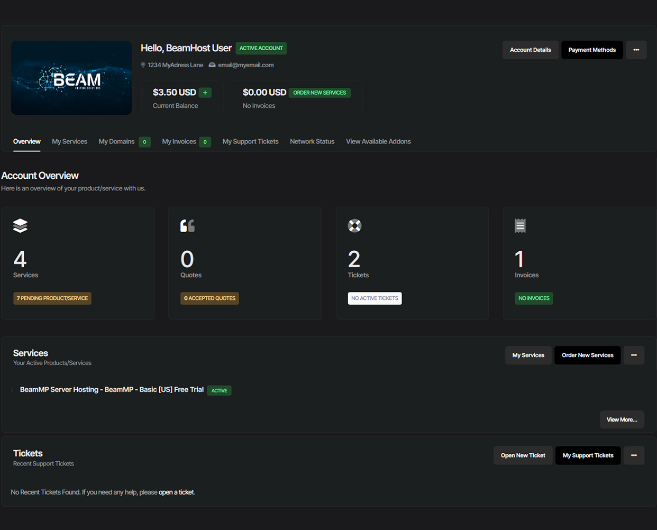This screenshot has width=657, height=530.
Task: Click the Active Account status badge
Action: pos(261,48)
